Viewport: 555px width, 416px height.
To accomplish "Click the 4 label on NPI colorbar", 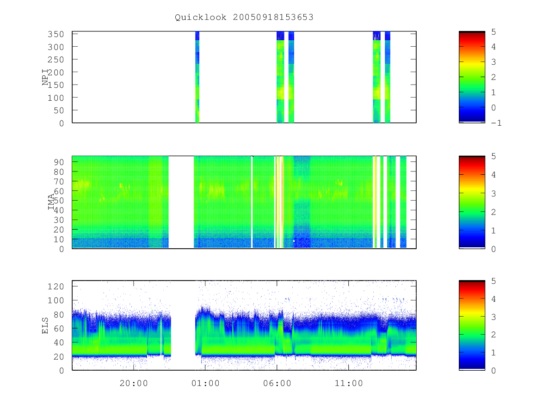I will click(494, 47).
